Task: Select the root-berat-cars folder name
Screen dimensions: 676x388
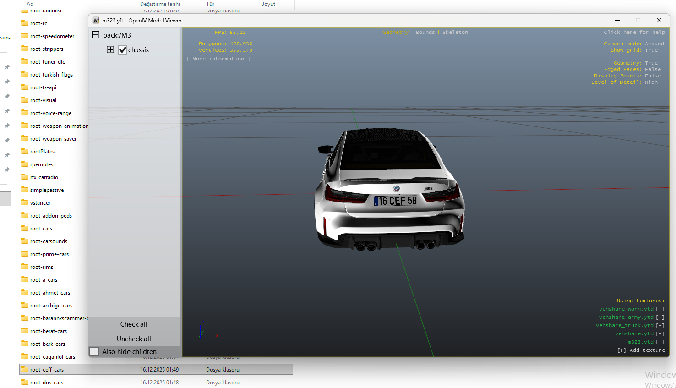Action: coord(49,331)
